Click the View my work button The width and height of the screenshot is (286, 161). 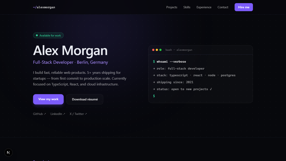[x=48, y=99]
